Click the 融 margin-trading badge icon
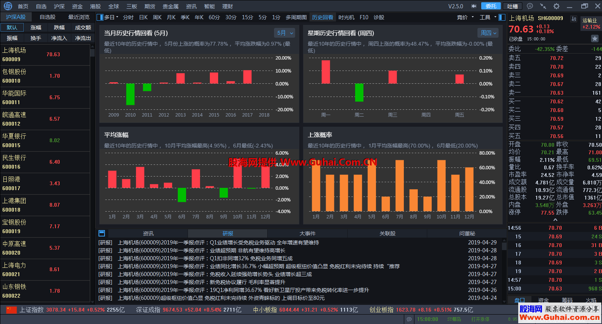602x324 pixels. point(574,18)
